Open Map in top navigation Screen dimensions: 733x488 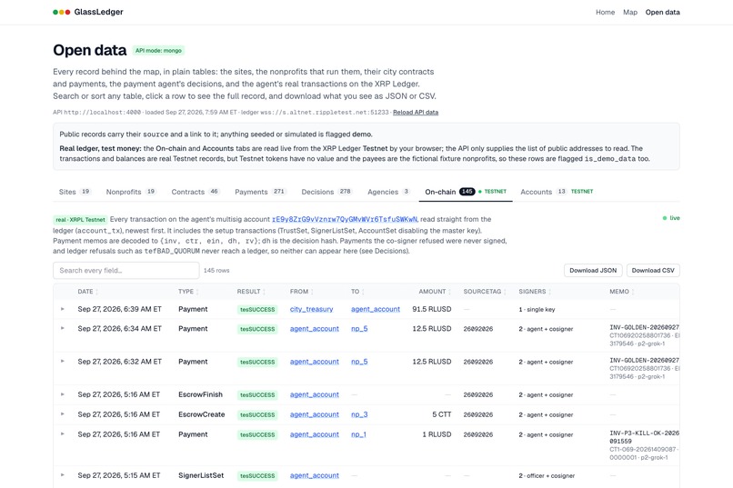pos(630,12)
